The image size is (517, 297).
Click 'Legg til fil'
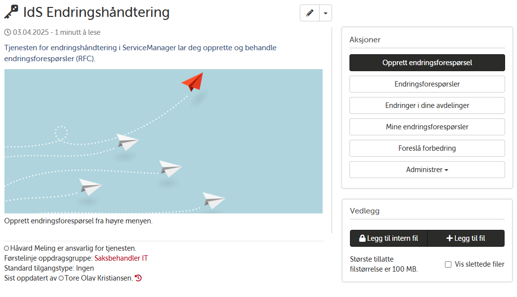tap(466, 238)
